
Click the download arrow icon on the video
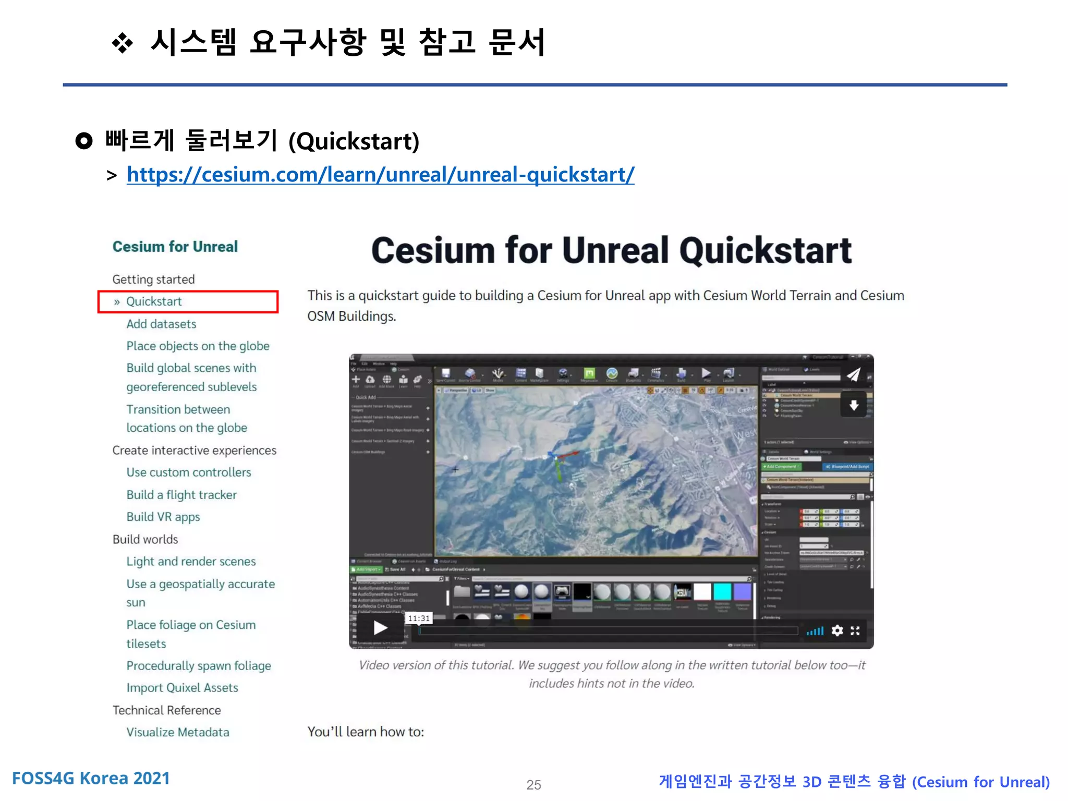click(854, 405)
